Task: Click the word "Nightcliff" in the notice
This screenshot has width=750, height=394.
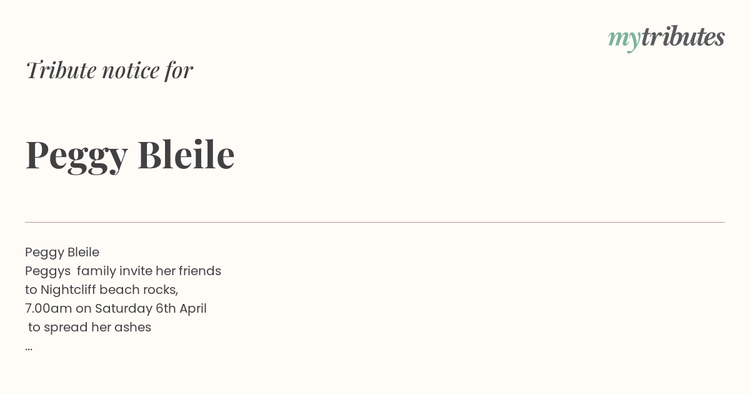Action: (68, 290)
